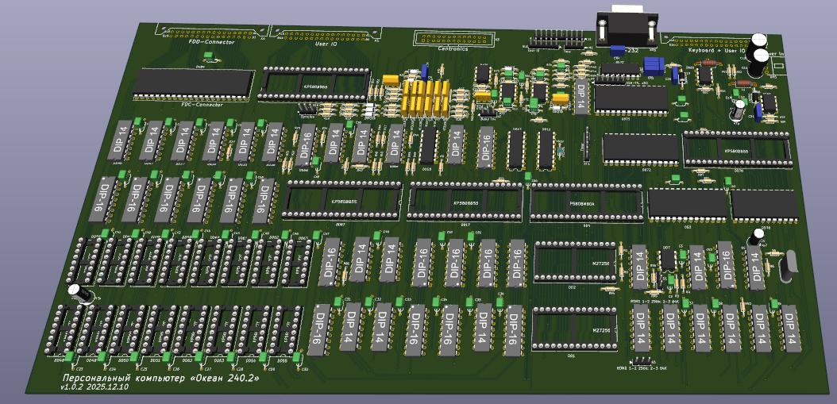Click the ROM1 jumper header near bottom edge
The height and width of the screenshot is (404, 837).
[x=640, y=360]
